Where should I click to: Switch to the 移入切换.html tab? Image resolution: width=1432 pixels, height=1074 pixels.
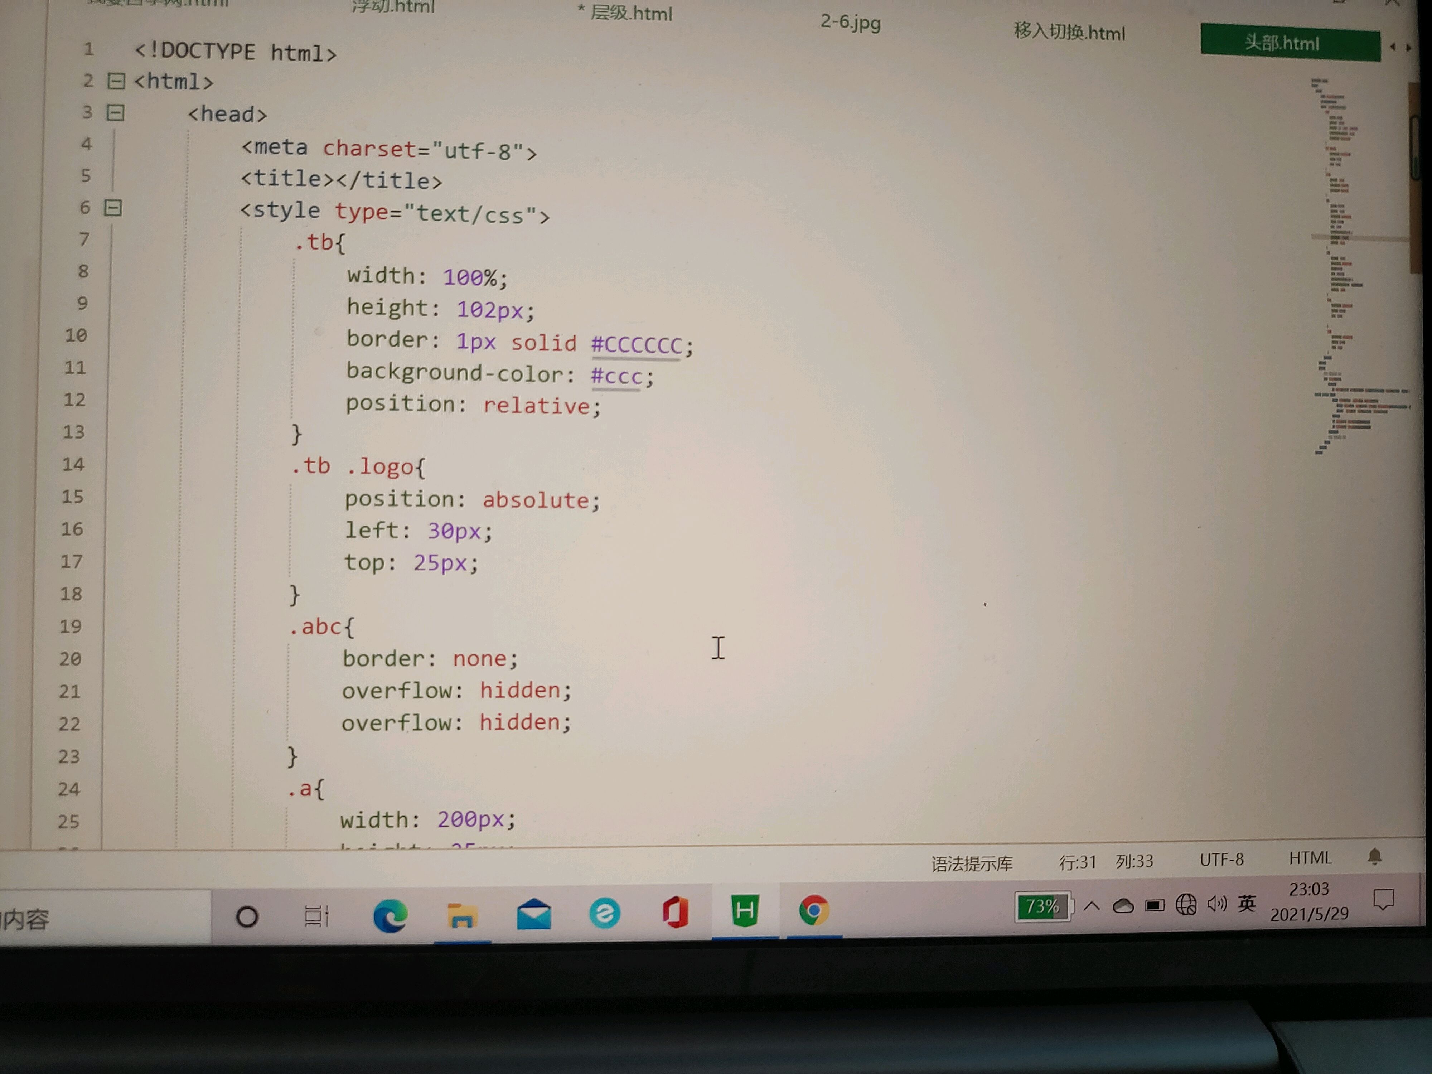(1069, 32)
